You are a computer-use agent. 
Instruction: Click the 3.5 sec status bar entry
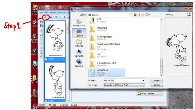[74, 105]
